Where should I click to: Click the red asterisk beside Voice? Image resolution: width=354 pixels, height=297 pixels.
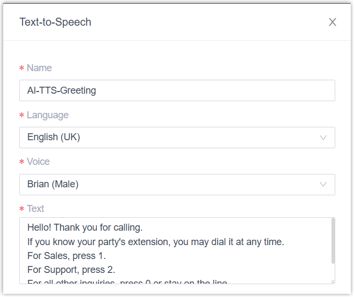point(21,162)
